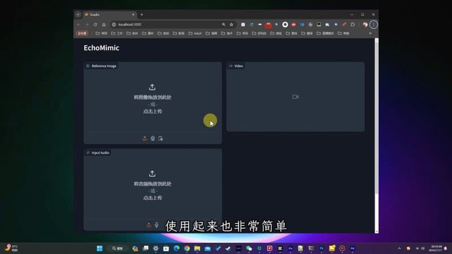Open the taskbar search box

(x=118, y=248)
